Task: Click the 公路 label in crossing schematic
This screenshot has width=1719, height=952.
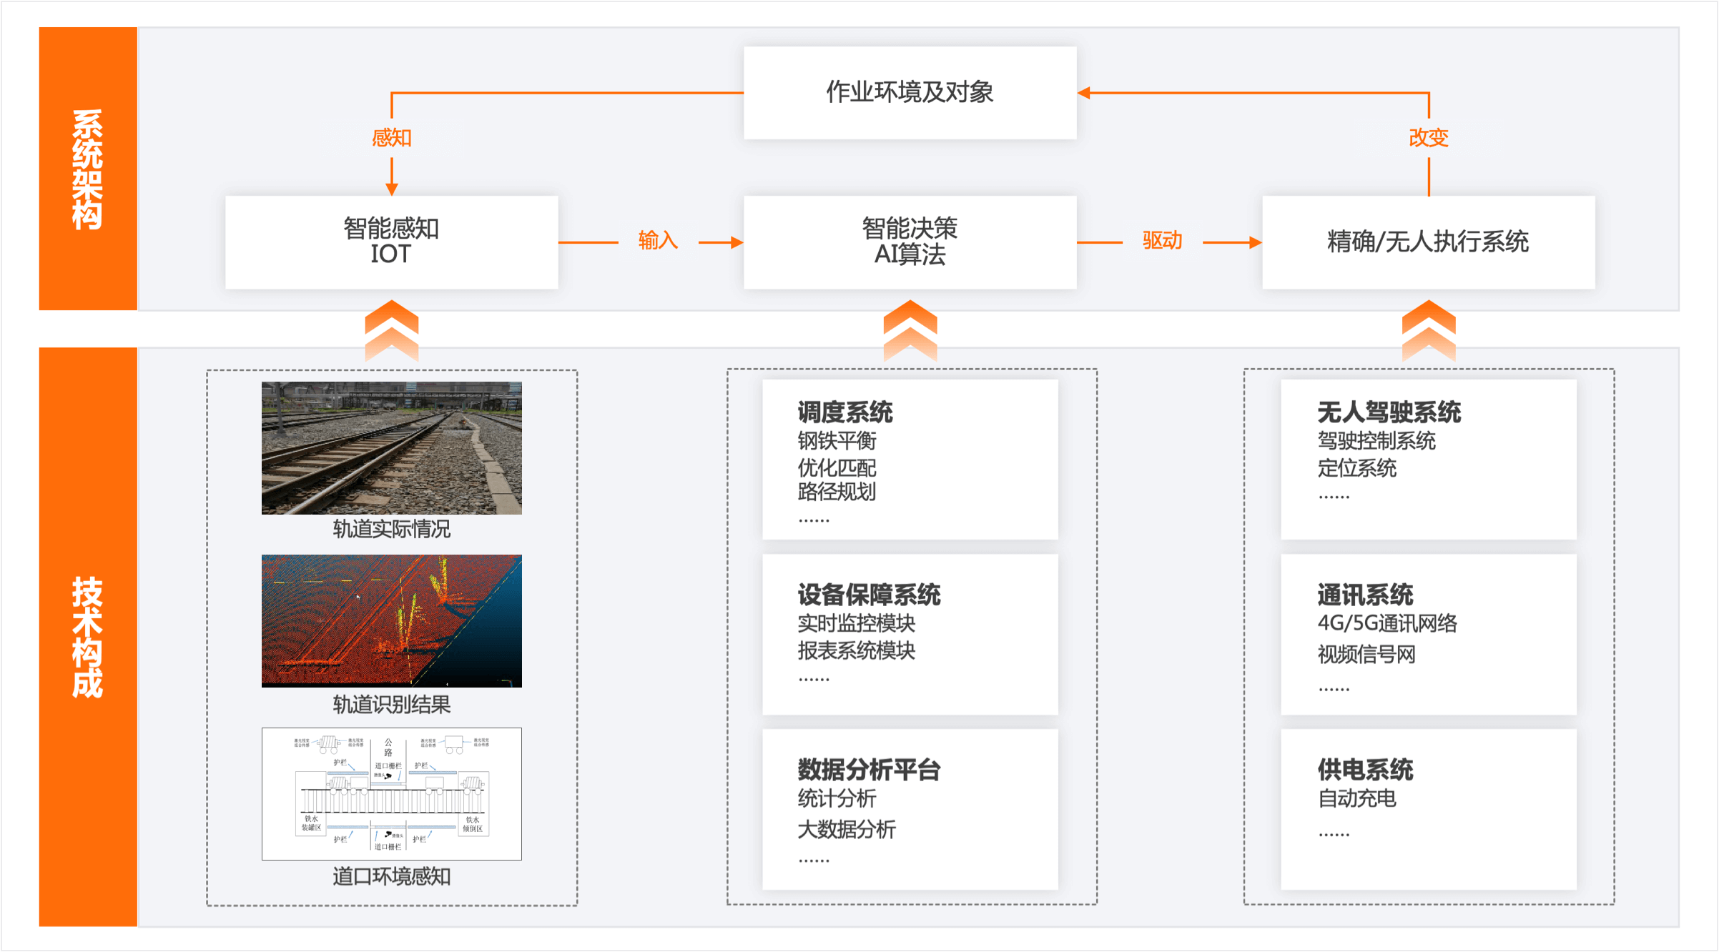Action: point(388,748)
